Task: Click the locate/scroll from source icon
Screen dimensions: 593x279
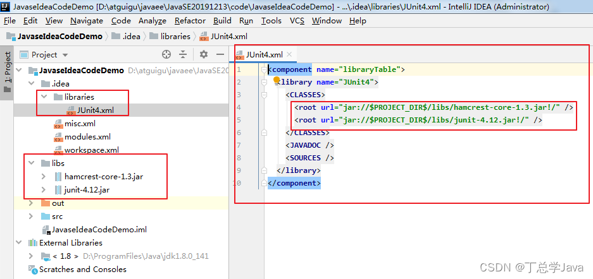Action: click(x=166, y=55)
